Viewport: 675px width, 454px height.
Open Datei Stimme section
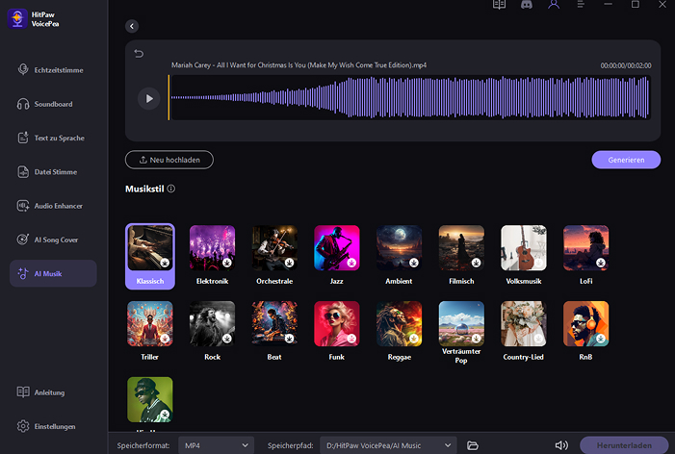pos(53,172)
